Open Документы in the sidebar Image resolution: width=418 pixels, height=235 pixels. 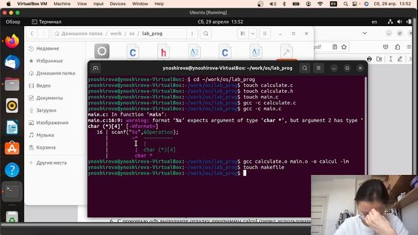(56, 98)
